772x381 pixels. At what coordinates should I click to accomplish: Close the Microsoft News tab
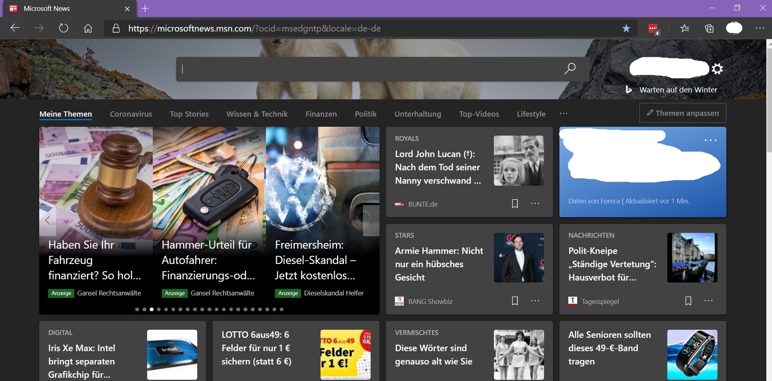tap(127, 8)
